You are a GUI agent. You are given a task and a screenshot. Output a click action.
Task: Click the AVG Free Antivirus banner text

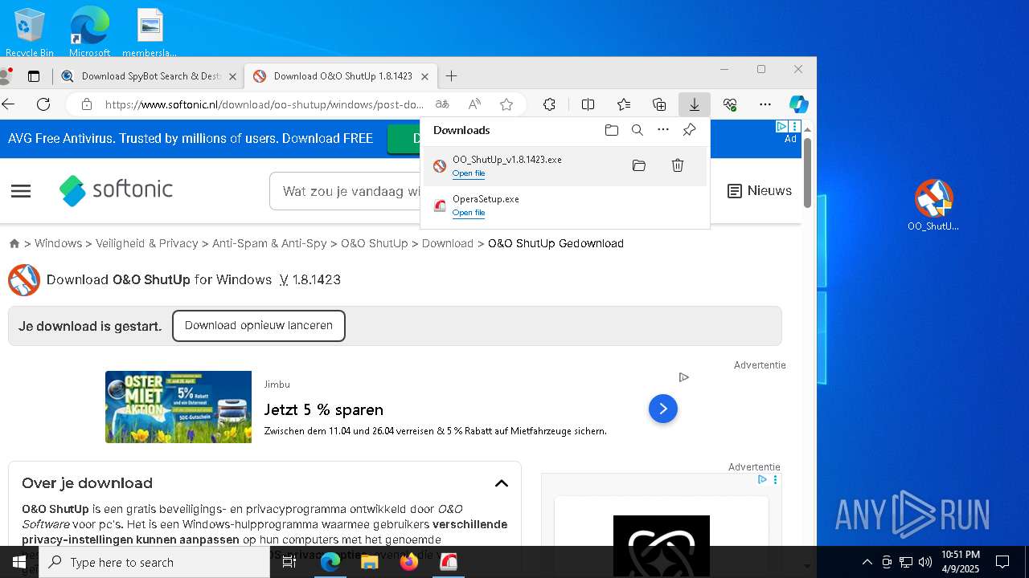coord(191,139)
